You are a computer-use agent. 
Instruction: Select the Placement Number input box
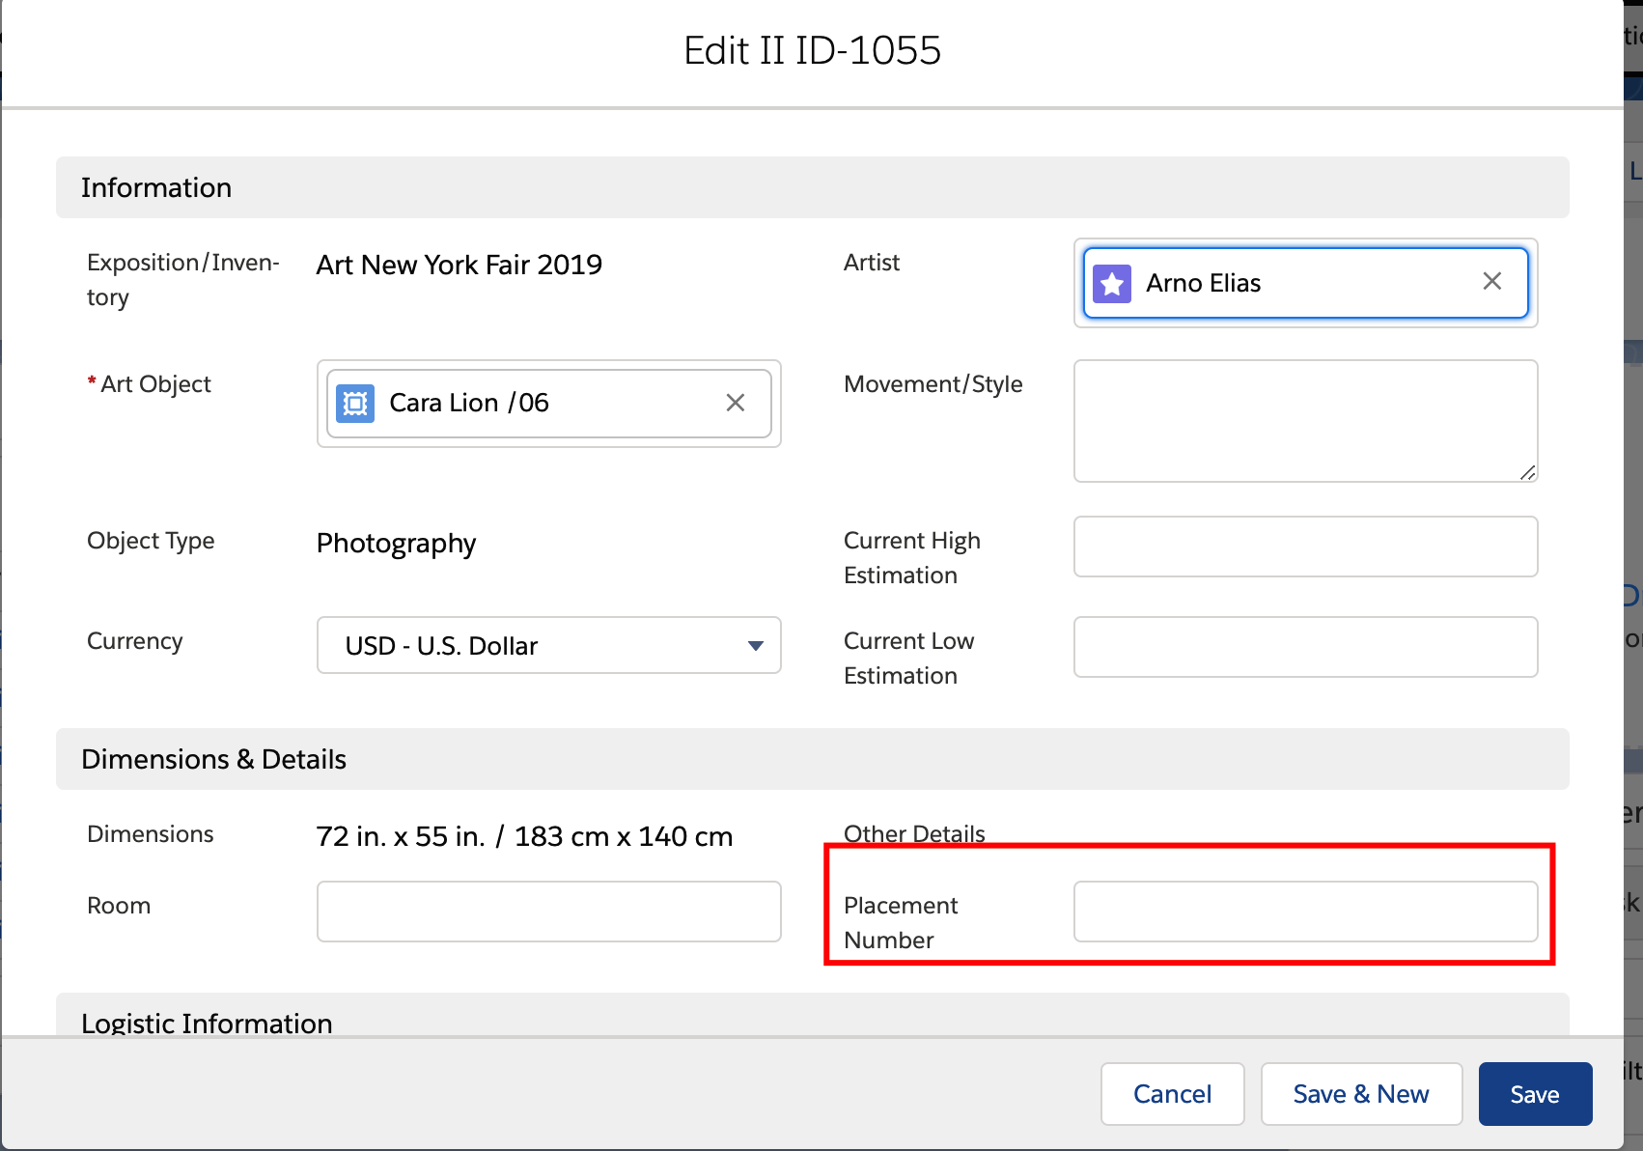click(1304, 911)
